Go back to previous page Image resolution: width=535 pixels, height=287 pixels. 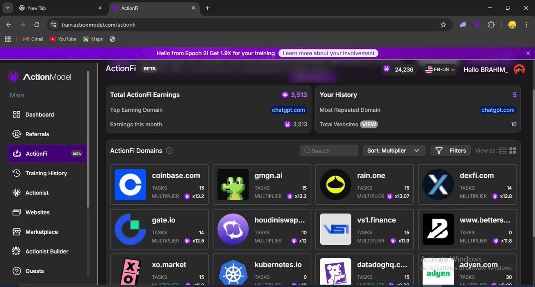pyautogui.click(x=8, y=24)
